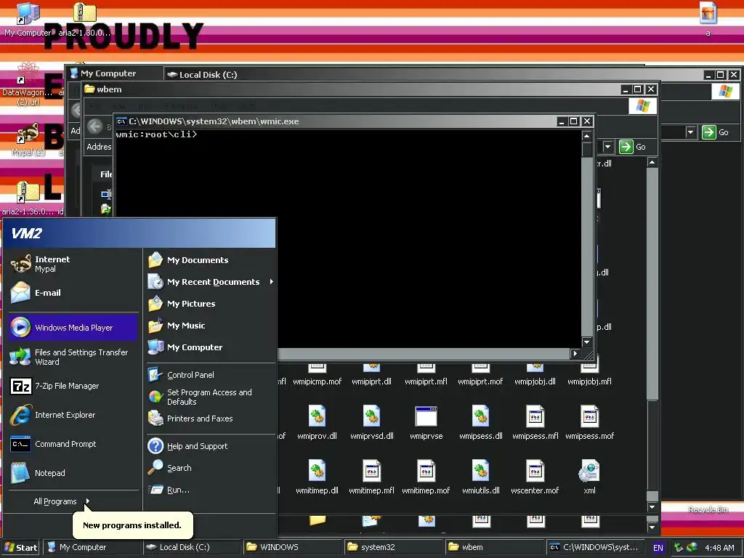Select the wmitimep.dll file

(x=317, y=477)
